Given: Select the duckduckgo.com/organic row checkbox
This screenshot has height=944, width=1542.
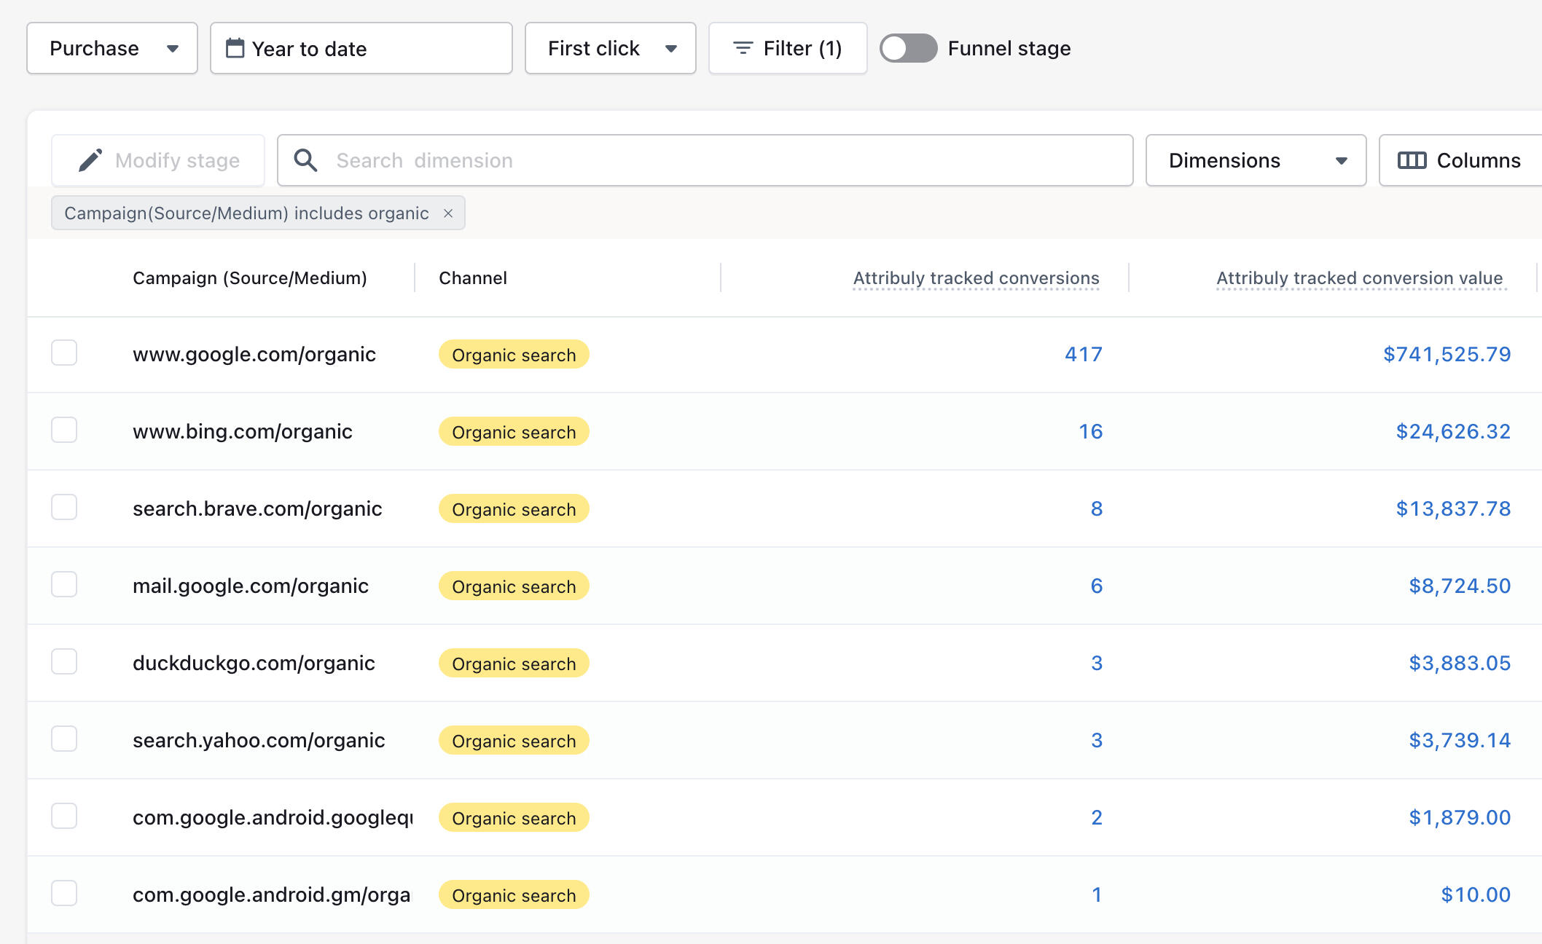Looking at the screenshot, I should point(64,662).
